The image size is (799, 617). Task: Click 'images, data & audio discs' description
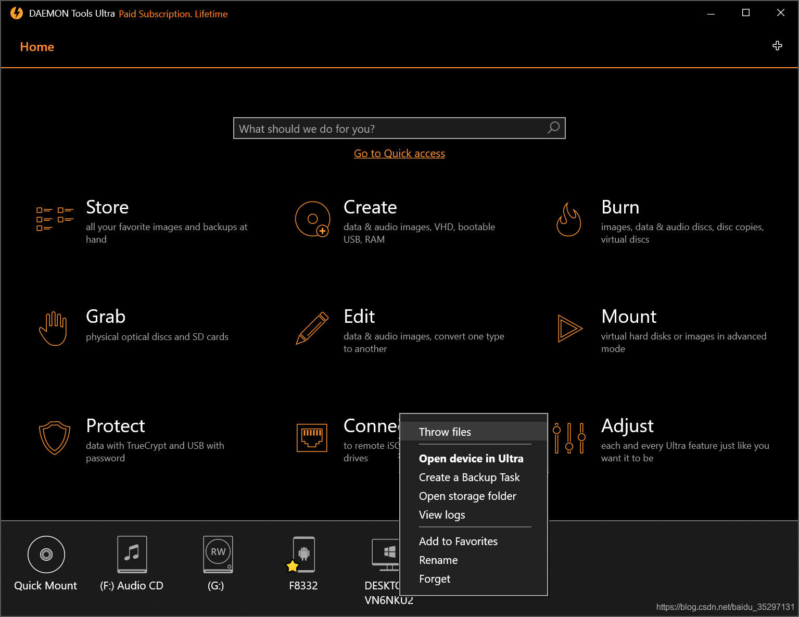[x=682, y=233]
